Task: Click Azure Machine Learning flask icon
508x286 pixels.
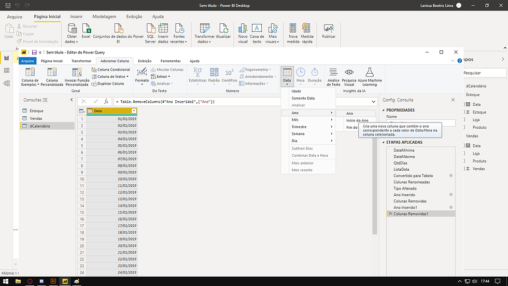Action: point(370,72)
